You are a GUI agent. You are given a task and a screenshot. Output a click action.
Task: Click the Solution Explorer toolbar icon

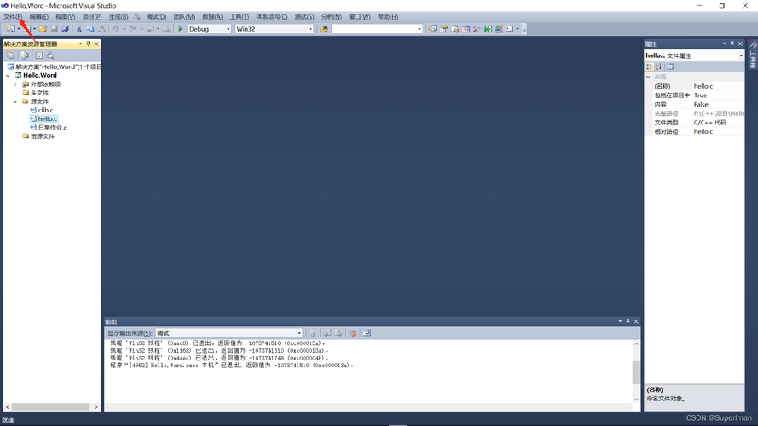tap(432, 29)
